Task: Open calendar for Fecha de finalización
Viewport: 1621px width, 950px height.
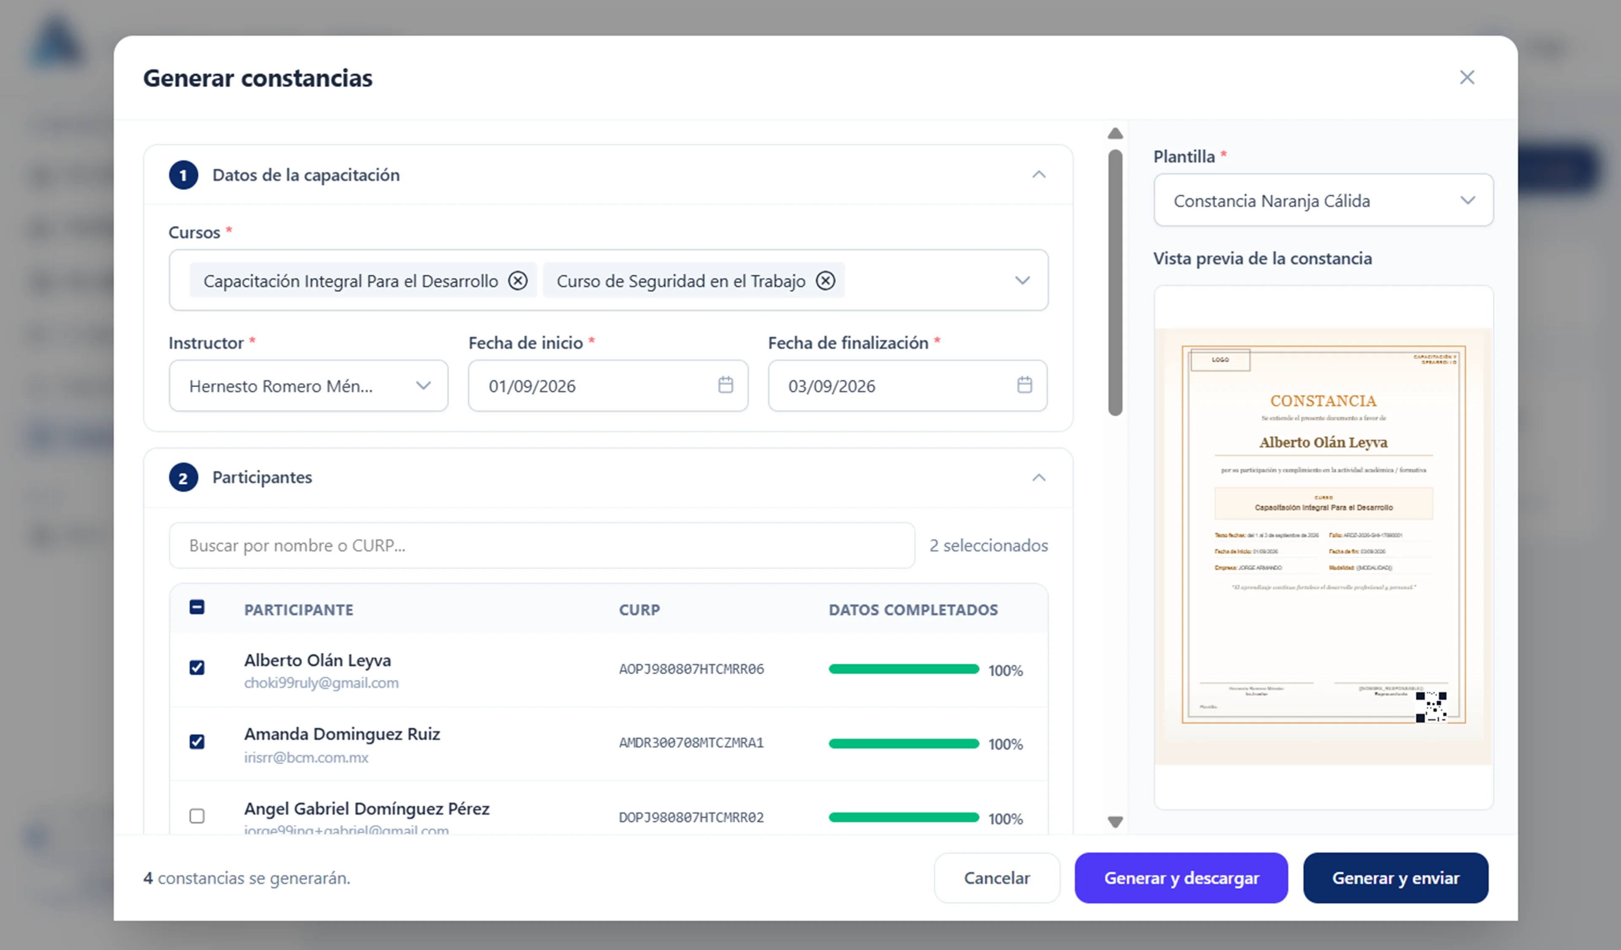Action: 1025,385
